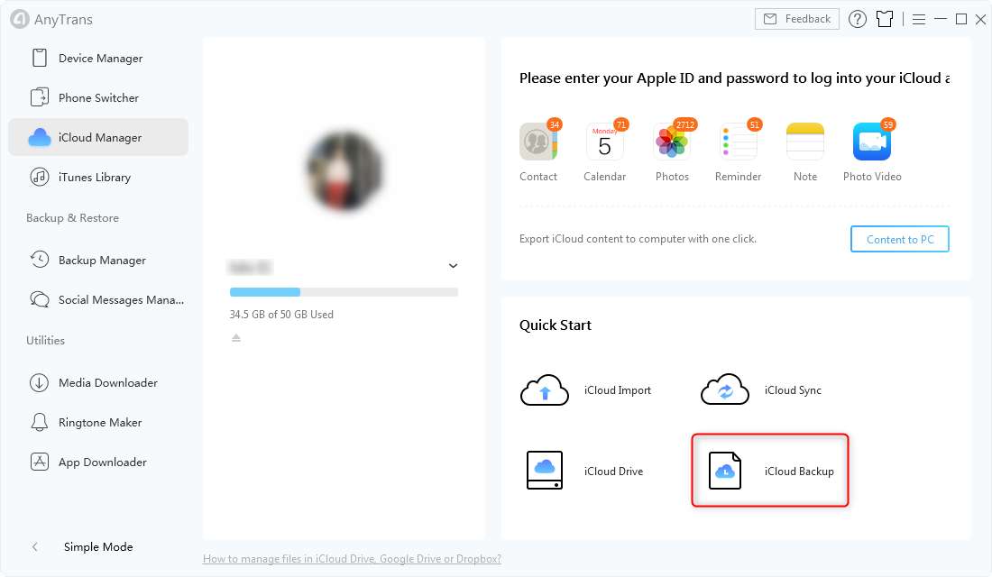
Task: Click the iCloud storage usage bar
Action: [x=344, y=292]
